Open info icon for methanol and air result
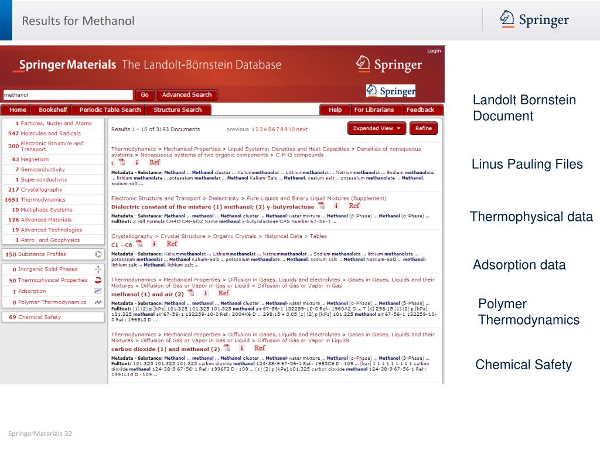The height and width of the screenshot is (450, 600). point(206,293)
